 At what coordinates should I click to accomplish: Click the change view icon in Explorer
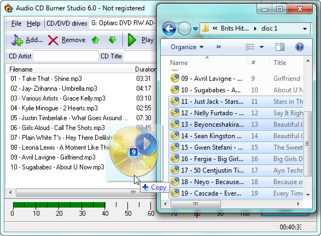coord(250,47)
